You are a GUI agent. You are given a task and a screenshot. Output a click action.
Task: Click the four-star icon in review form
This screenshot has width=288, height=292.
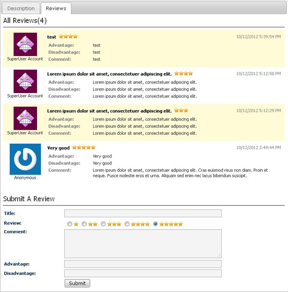(x=140, y=224)
